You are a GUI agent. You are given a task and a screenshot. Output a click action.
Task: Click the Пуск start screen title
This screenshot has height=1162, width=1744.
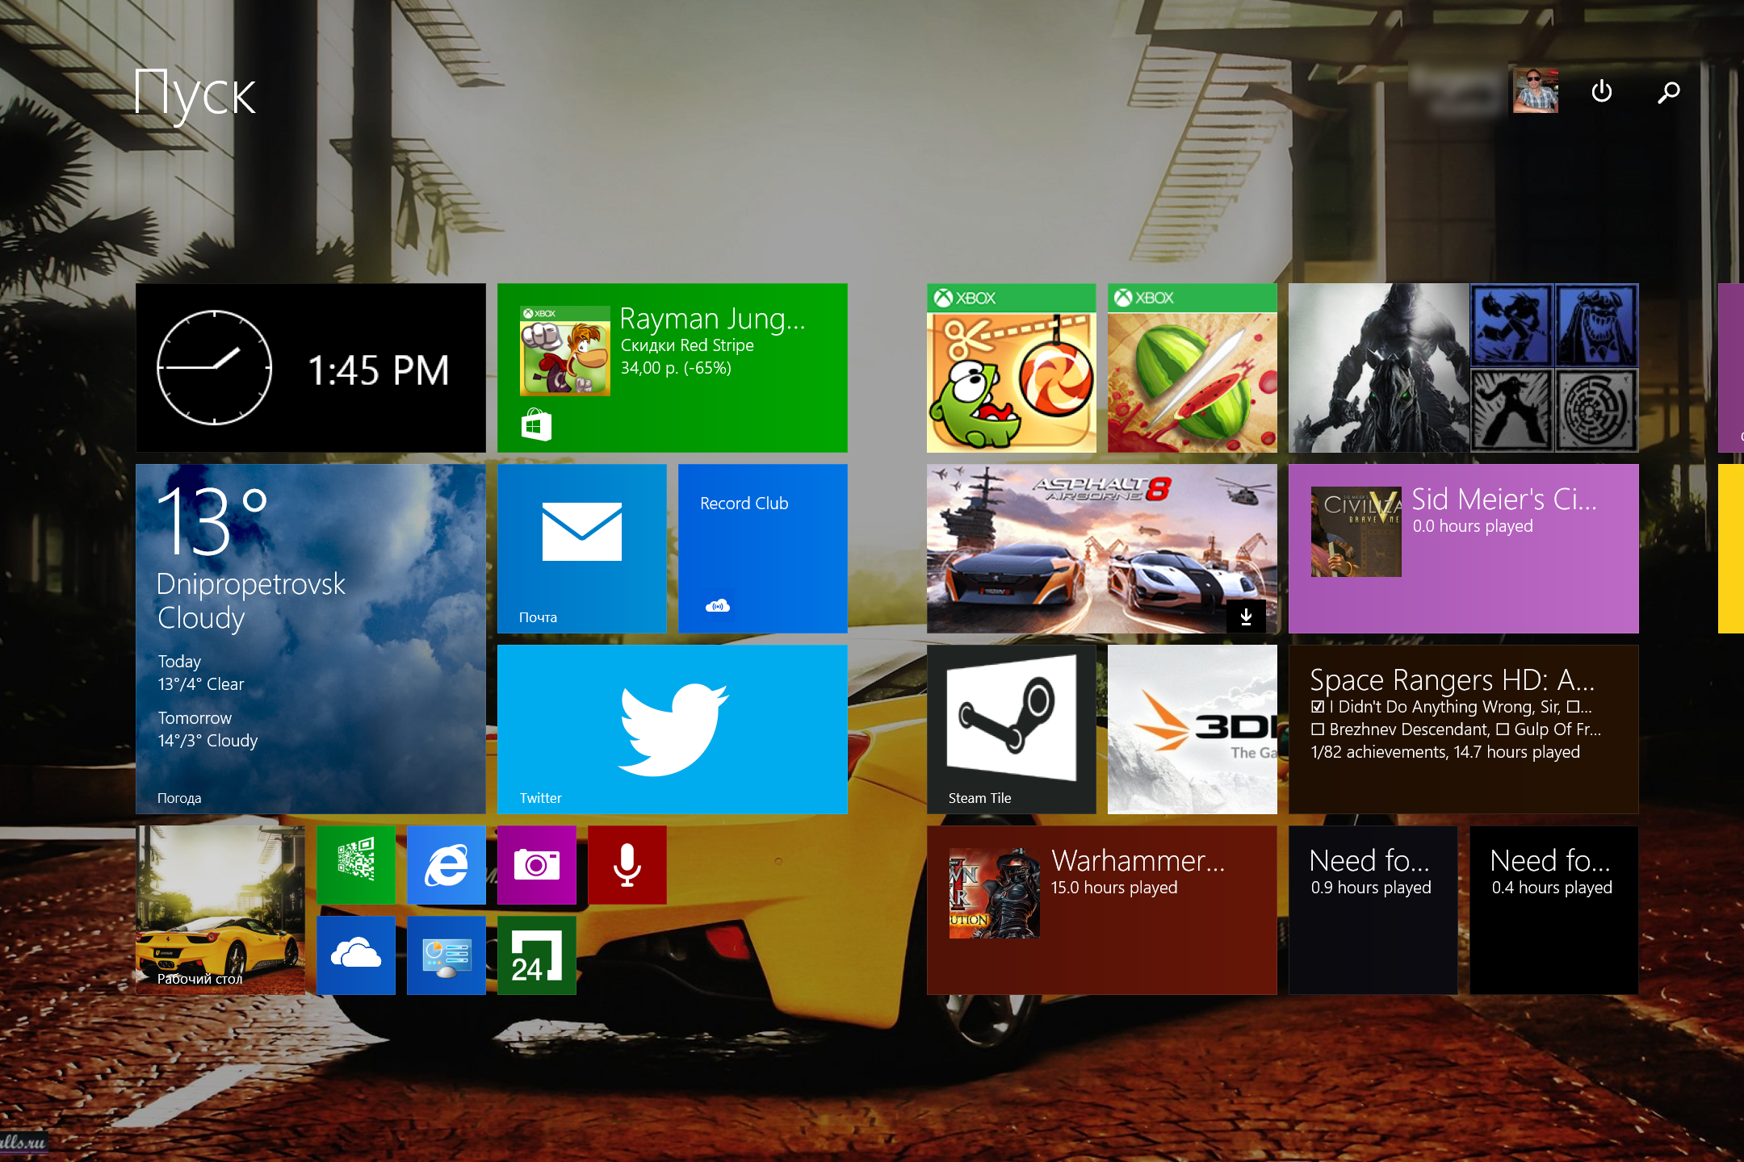point(195,95)
